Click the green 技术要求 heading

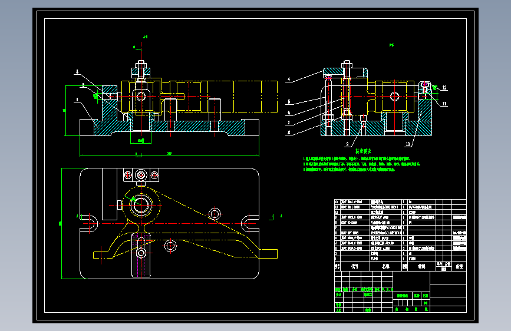click(363, 151)
